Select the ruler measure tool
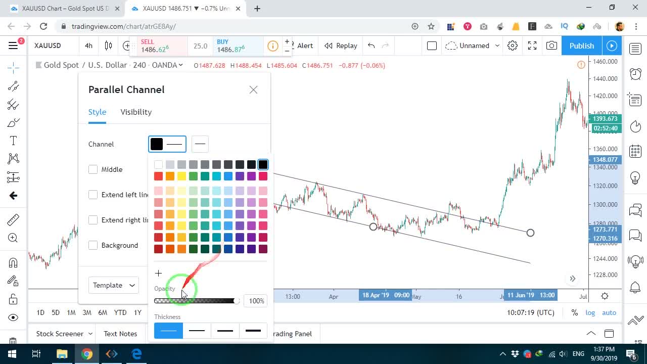647x364 pixels. tap(13, 220)
